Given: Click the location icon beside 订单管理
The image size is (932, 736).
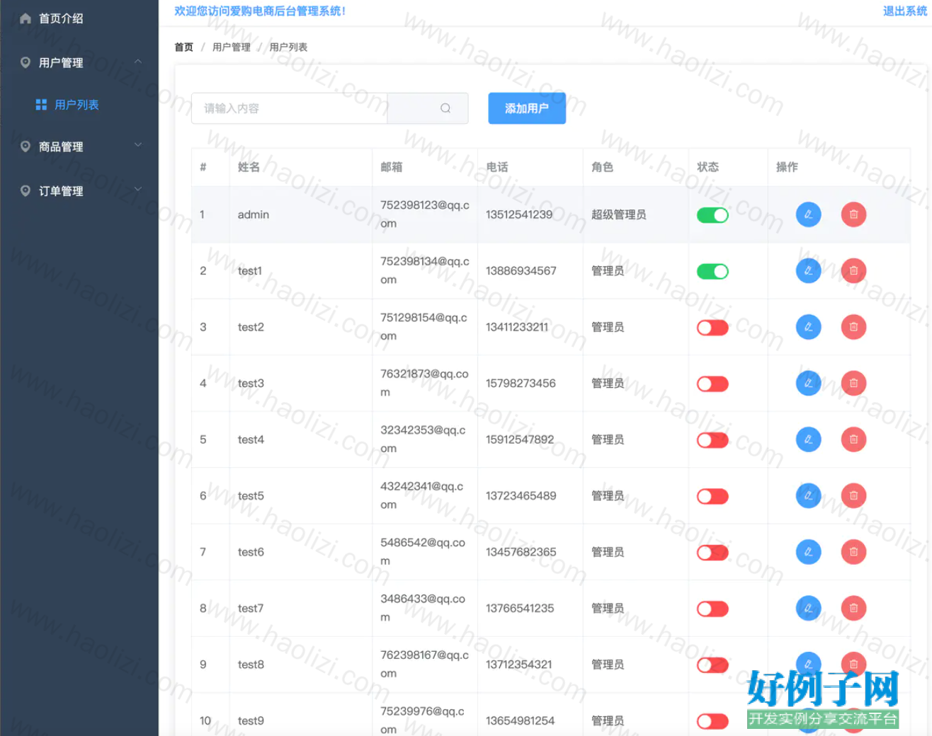Looking at the screenshot, I should (x=25, y=191).
